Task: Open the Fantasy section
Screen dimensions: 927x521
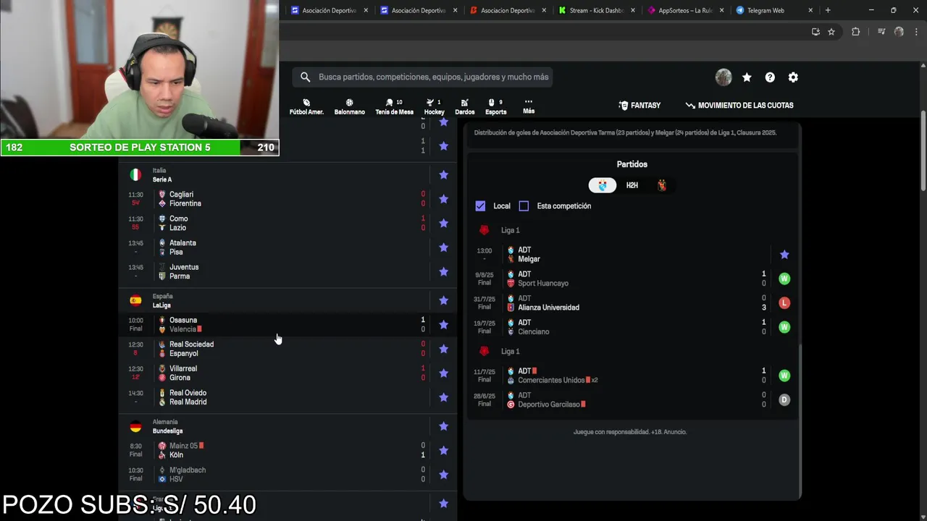Action: click(x=639, y=106)
